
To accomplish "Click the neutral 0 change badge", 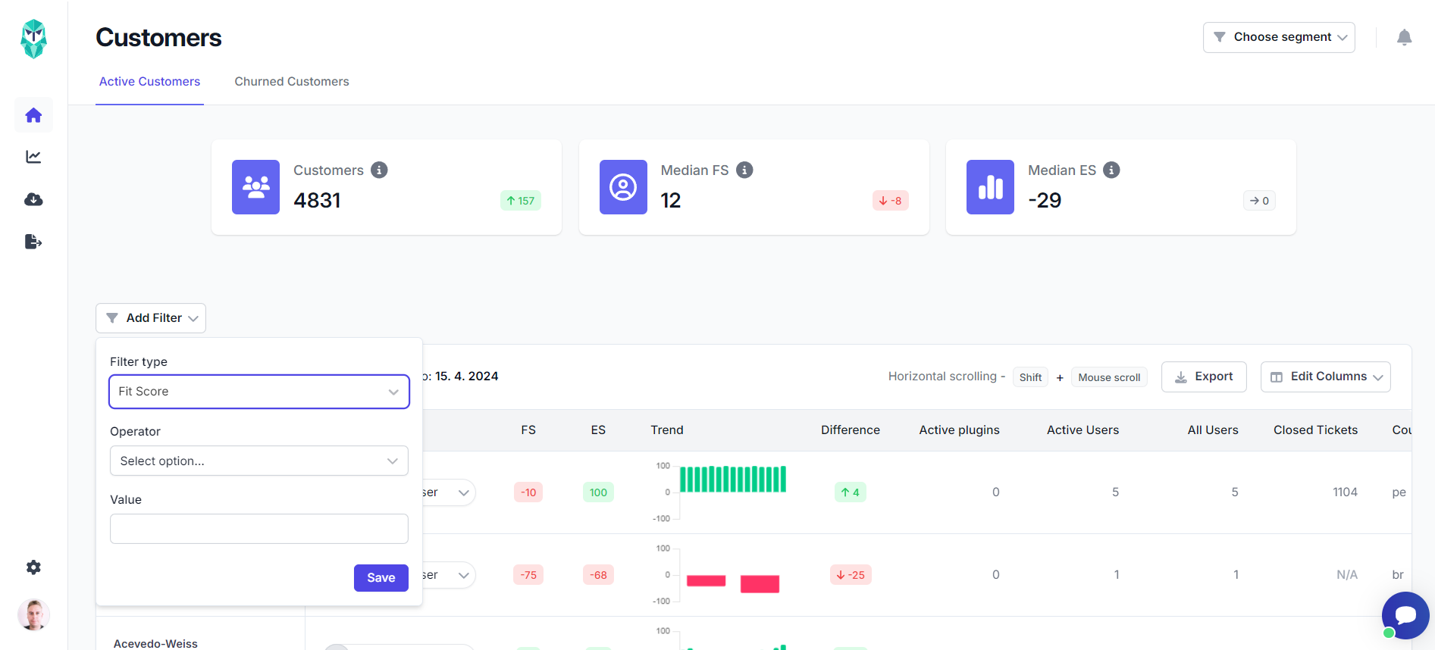I will 1260,201.
